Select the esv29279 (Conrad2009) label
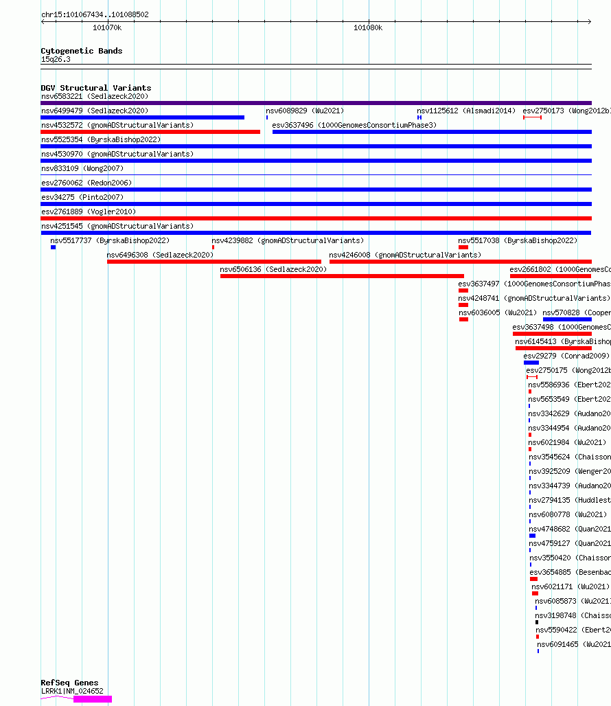Screen dimensions: 611x706 (x=566, y=356)
